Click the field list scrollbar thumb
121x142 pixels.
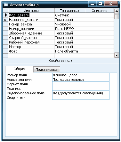[x=117, y=17]
